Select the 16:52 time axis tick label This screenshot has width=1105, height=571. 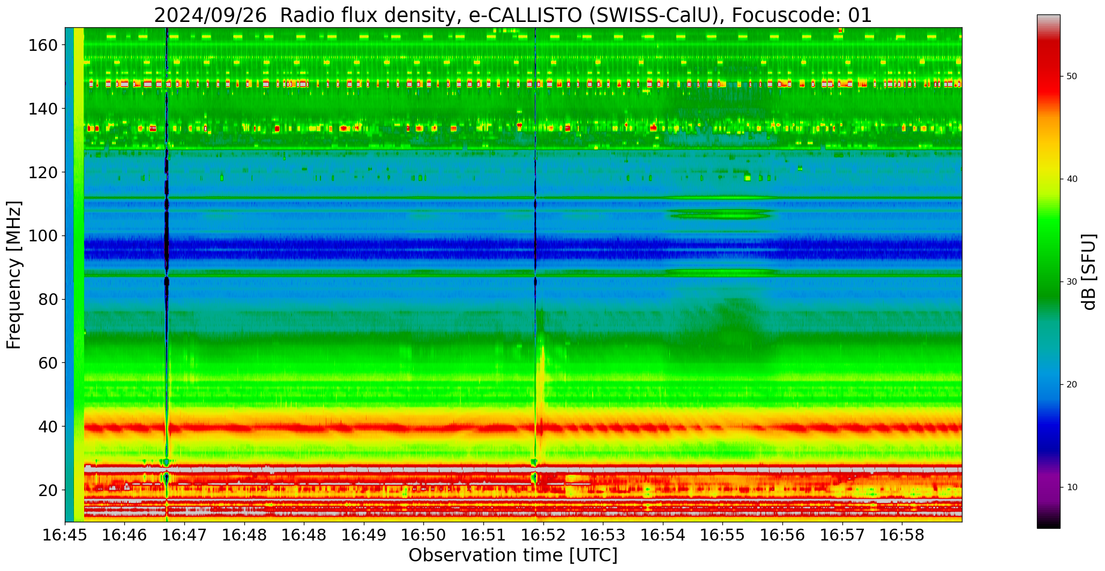tap(543, 535)
